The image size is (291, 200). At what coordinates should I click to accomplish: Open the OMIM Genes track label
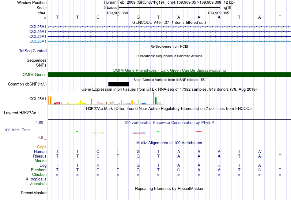tap(35, 75)
